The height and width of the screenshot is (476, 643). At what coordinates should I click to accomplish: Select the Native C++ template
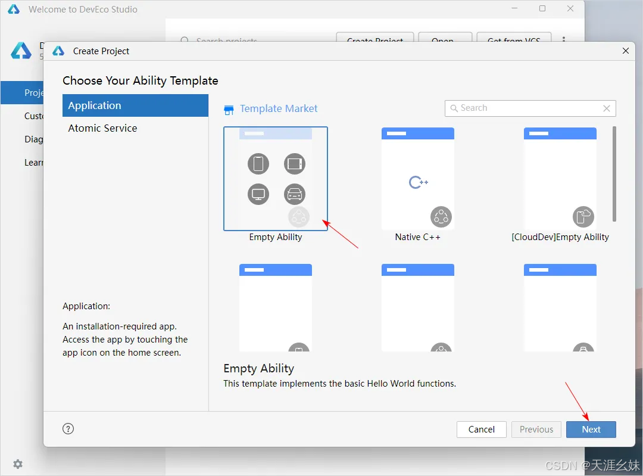click(x=417, y=179)
